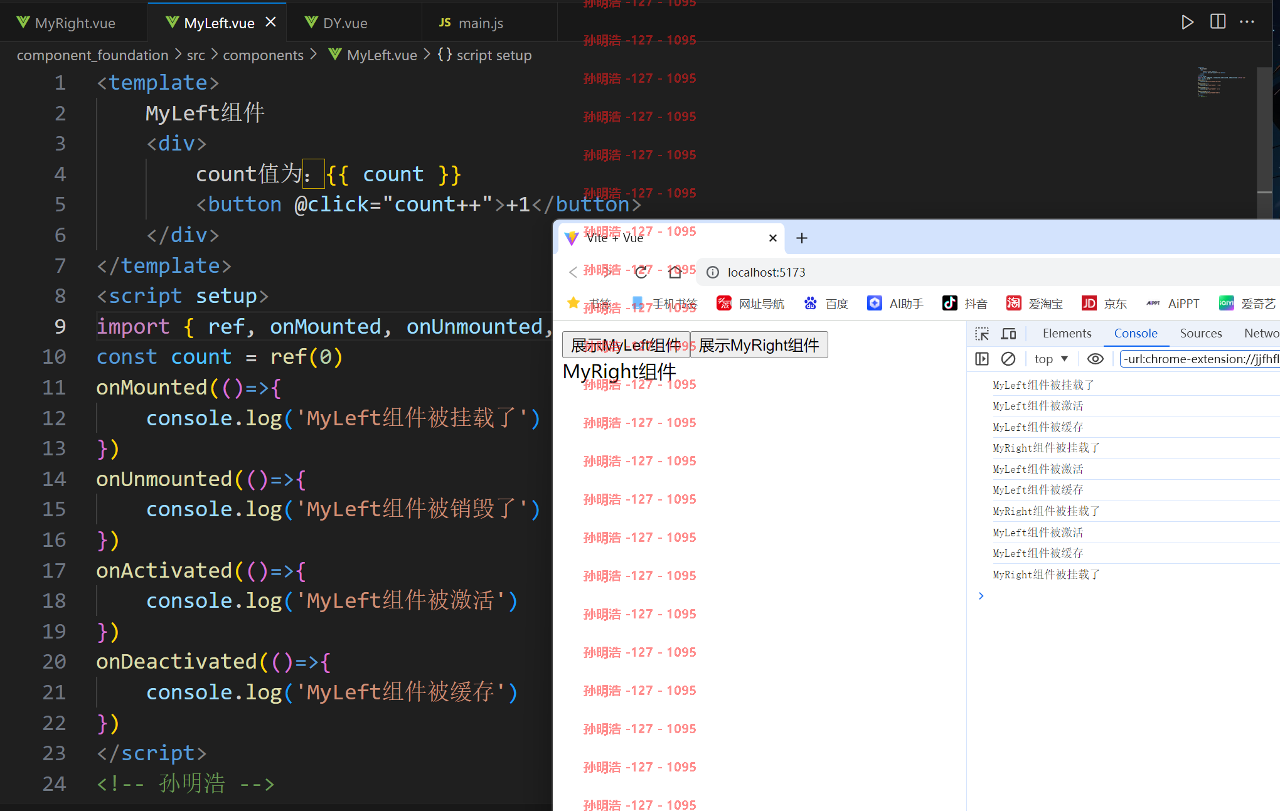Close the MyLeft.vue tab
1280x811 pixels.
tap(270, 22)
